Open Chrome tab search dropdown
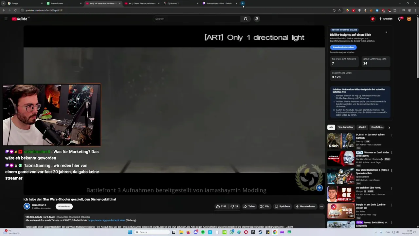The height and width of the screenshot is (236, 419). coord(3,3)
